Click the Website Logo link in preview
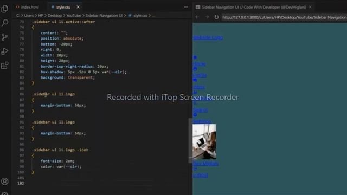Image resolution: width=347 pixels, height=195 pixels. (208, 37)
